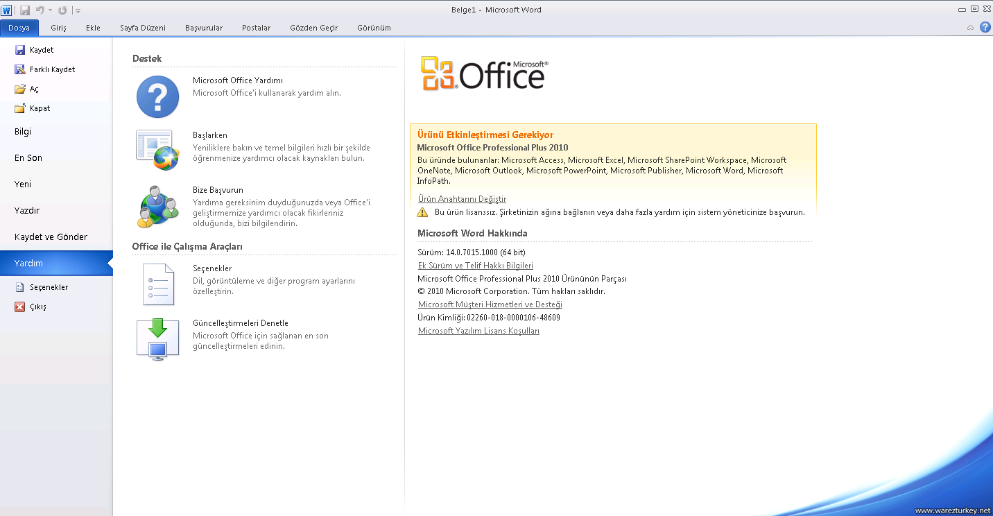The height and width of the screenshot is (516, 993).
Task: Restore down the Word window
Action: pos(974,10)
